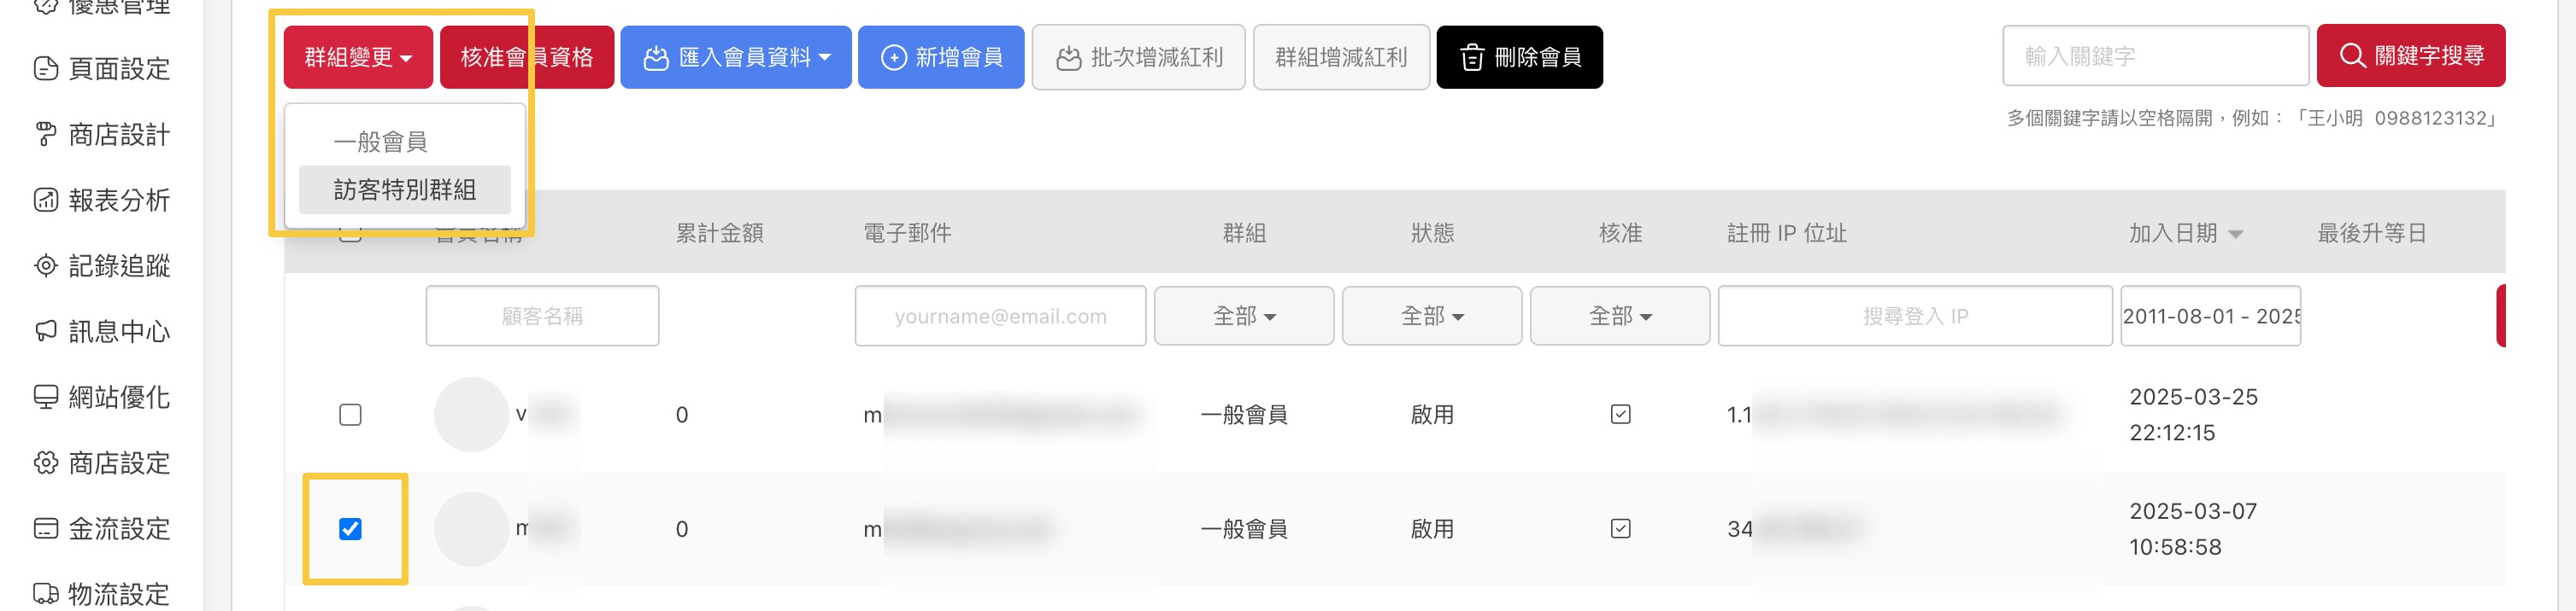Click the 新增會員 button
2576x611 pixels.
pyautogui.click(x=941, y=58)
